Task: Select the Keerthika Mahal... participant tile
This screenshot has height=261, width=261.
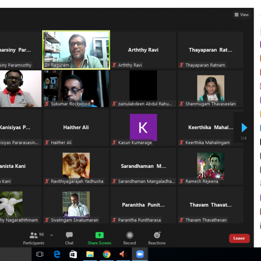Action: (211, 127)
